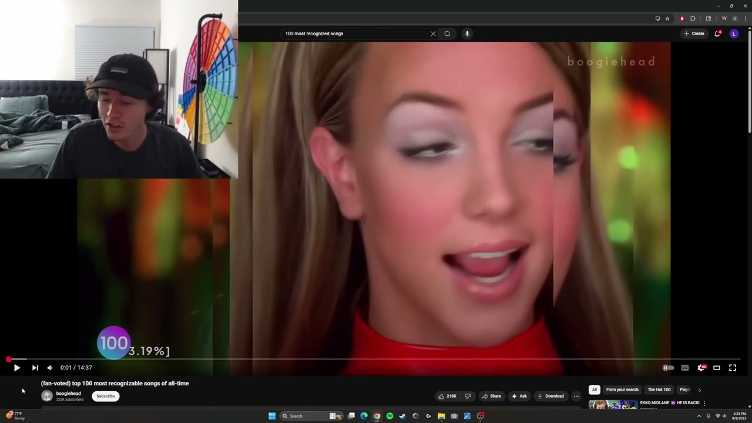Dislike the video

tap(468, 396)
